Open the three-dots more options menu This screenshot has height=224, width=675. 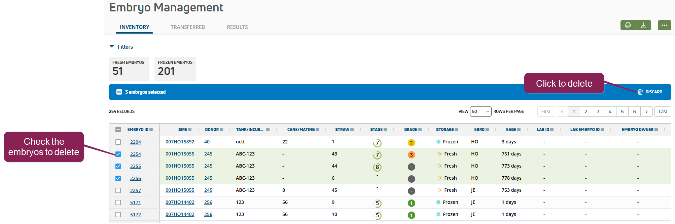coord(664,25)
